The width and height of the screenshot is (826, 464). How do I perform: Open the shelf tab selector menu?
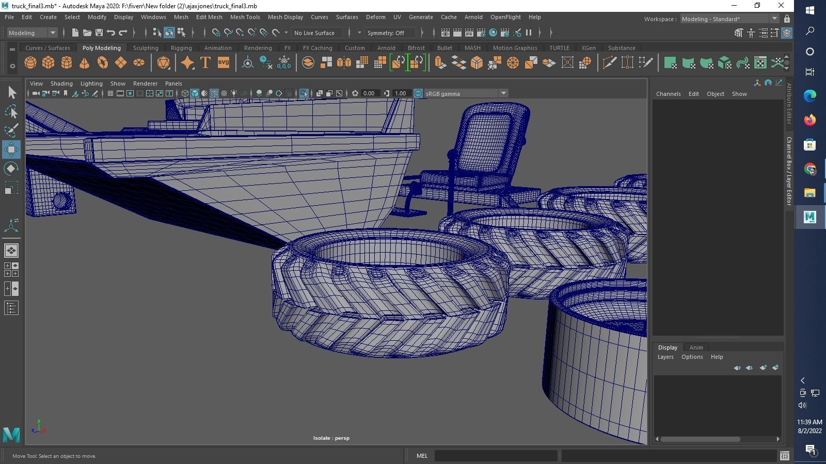(12, 49)
